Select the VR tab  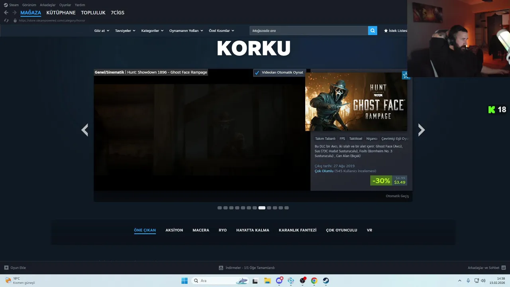click(369, 230)
